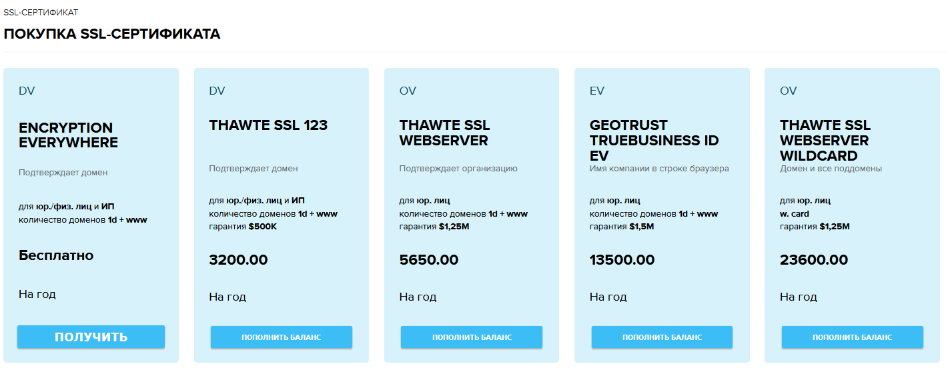Image resolution: width=948 pixels, height=368 pixels.
Task: Open the GeoTrust TrueBusiness ID EV heading
Action: click(x=654, y=140)
